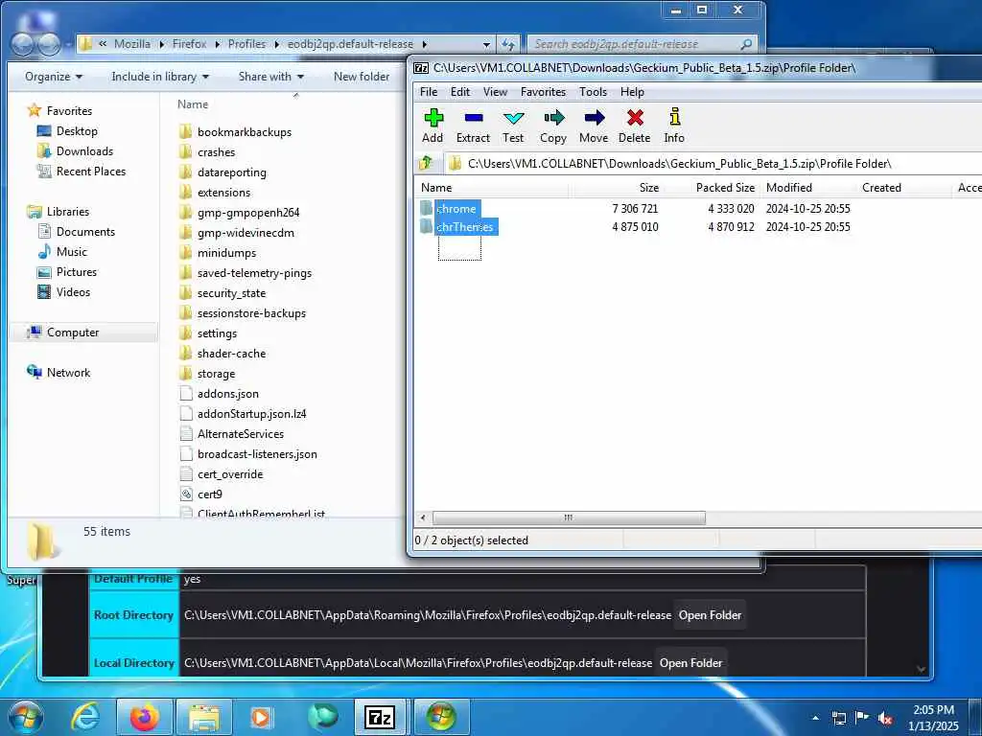Open the 7-Zip Help menu
The image size is (982, 736).
(632, 92)
